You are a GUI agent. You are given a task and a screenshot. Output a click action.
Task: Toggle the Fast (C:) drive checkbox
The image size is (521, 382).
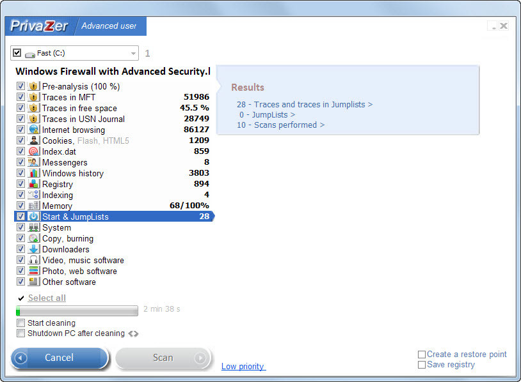pyautogui.click(x=17, y=53)
